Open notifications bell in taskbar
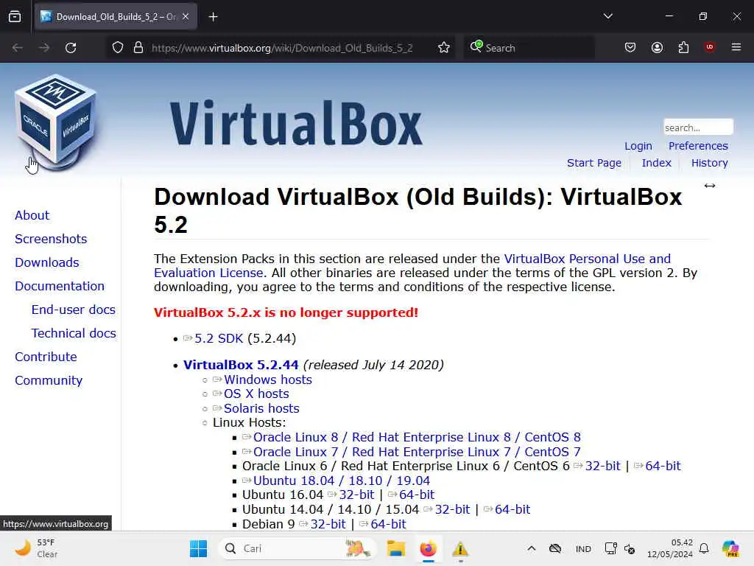The height and width of the screenshot is (566, 754). (x=704, y=548)
